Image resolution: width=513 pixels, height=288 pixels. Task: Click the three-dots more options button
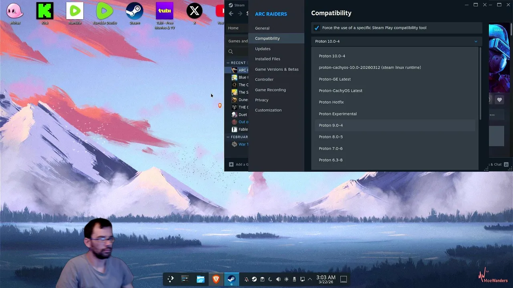pos(492,115)
